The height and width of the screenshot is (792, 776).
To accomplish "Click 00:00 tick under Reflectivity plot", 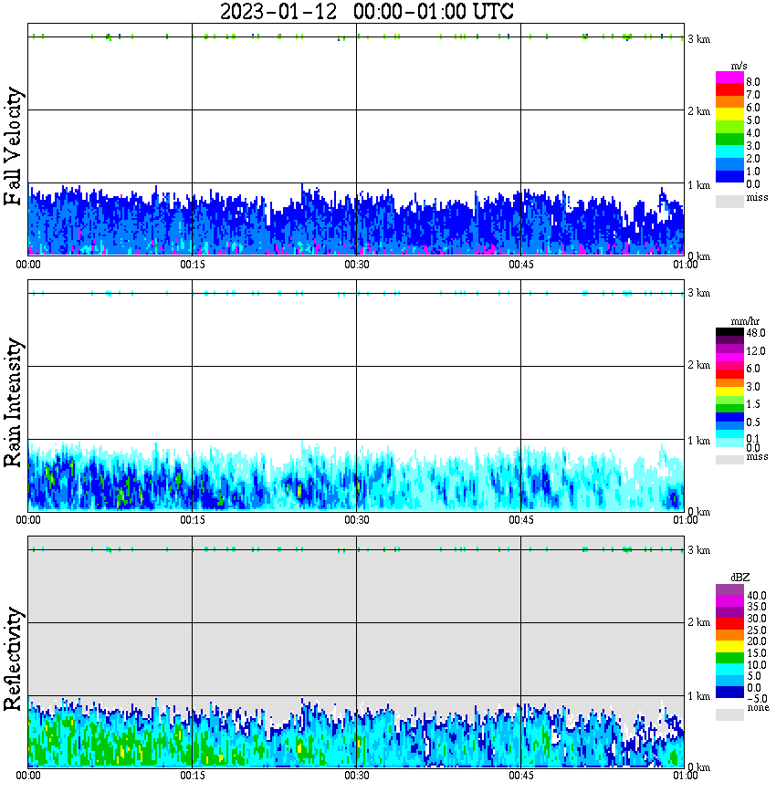I will [28, 776].
